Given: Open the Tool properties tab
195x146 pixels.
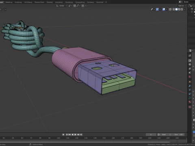Looking at the screenshot, I should pyautogui.click(x=190, y=56).
